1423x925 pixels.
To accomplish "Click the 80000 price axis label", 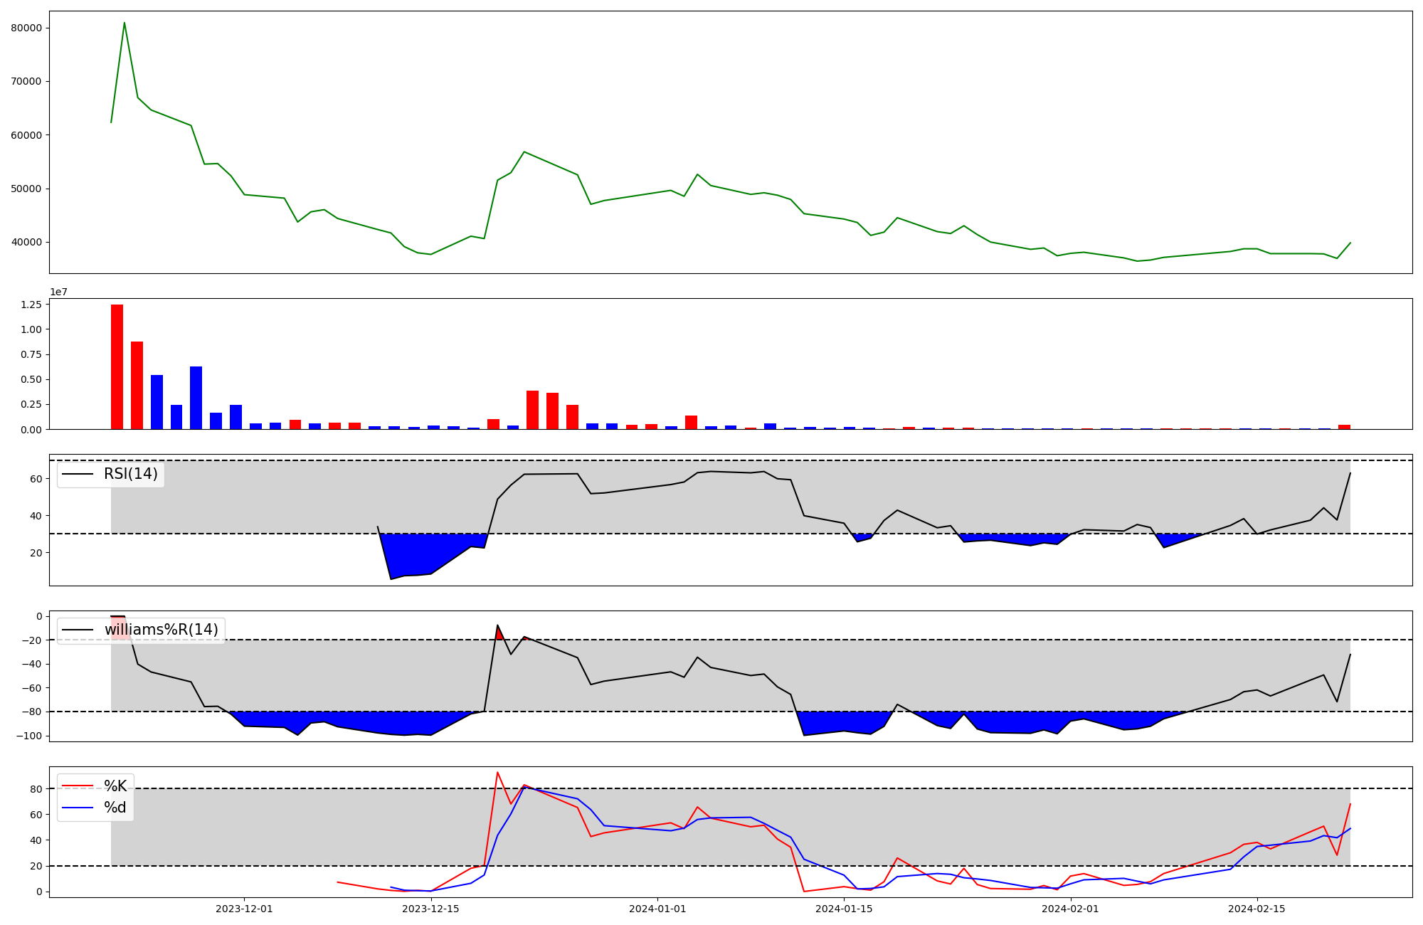I will [x=26, y=28].
